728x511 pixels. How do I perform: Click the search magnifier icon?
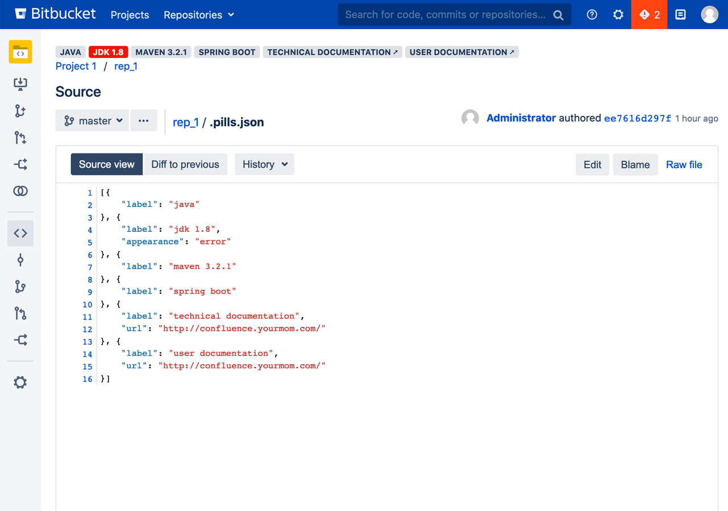coord(559,15)
